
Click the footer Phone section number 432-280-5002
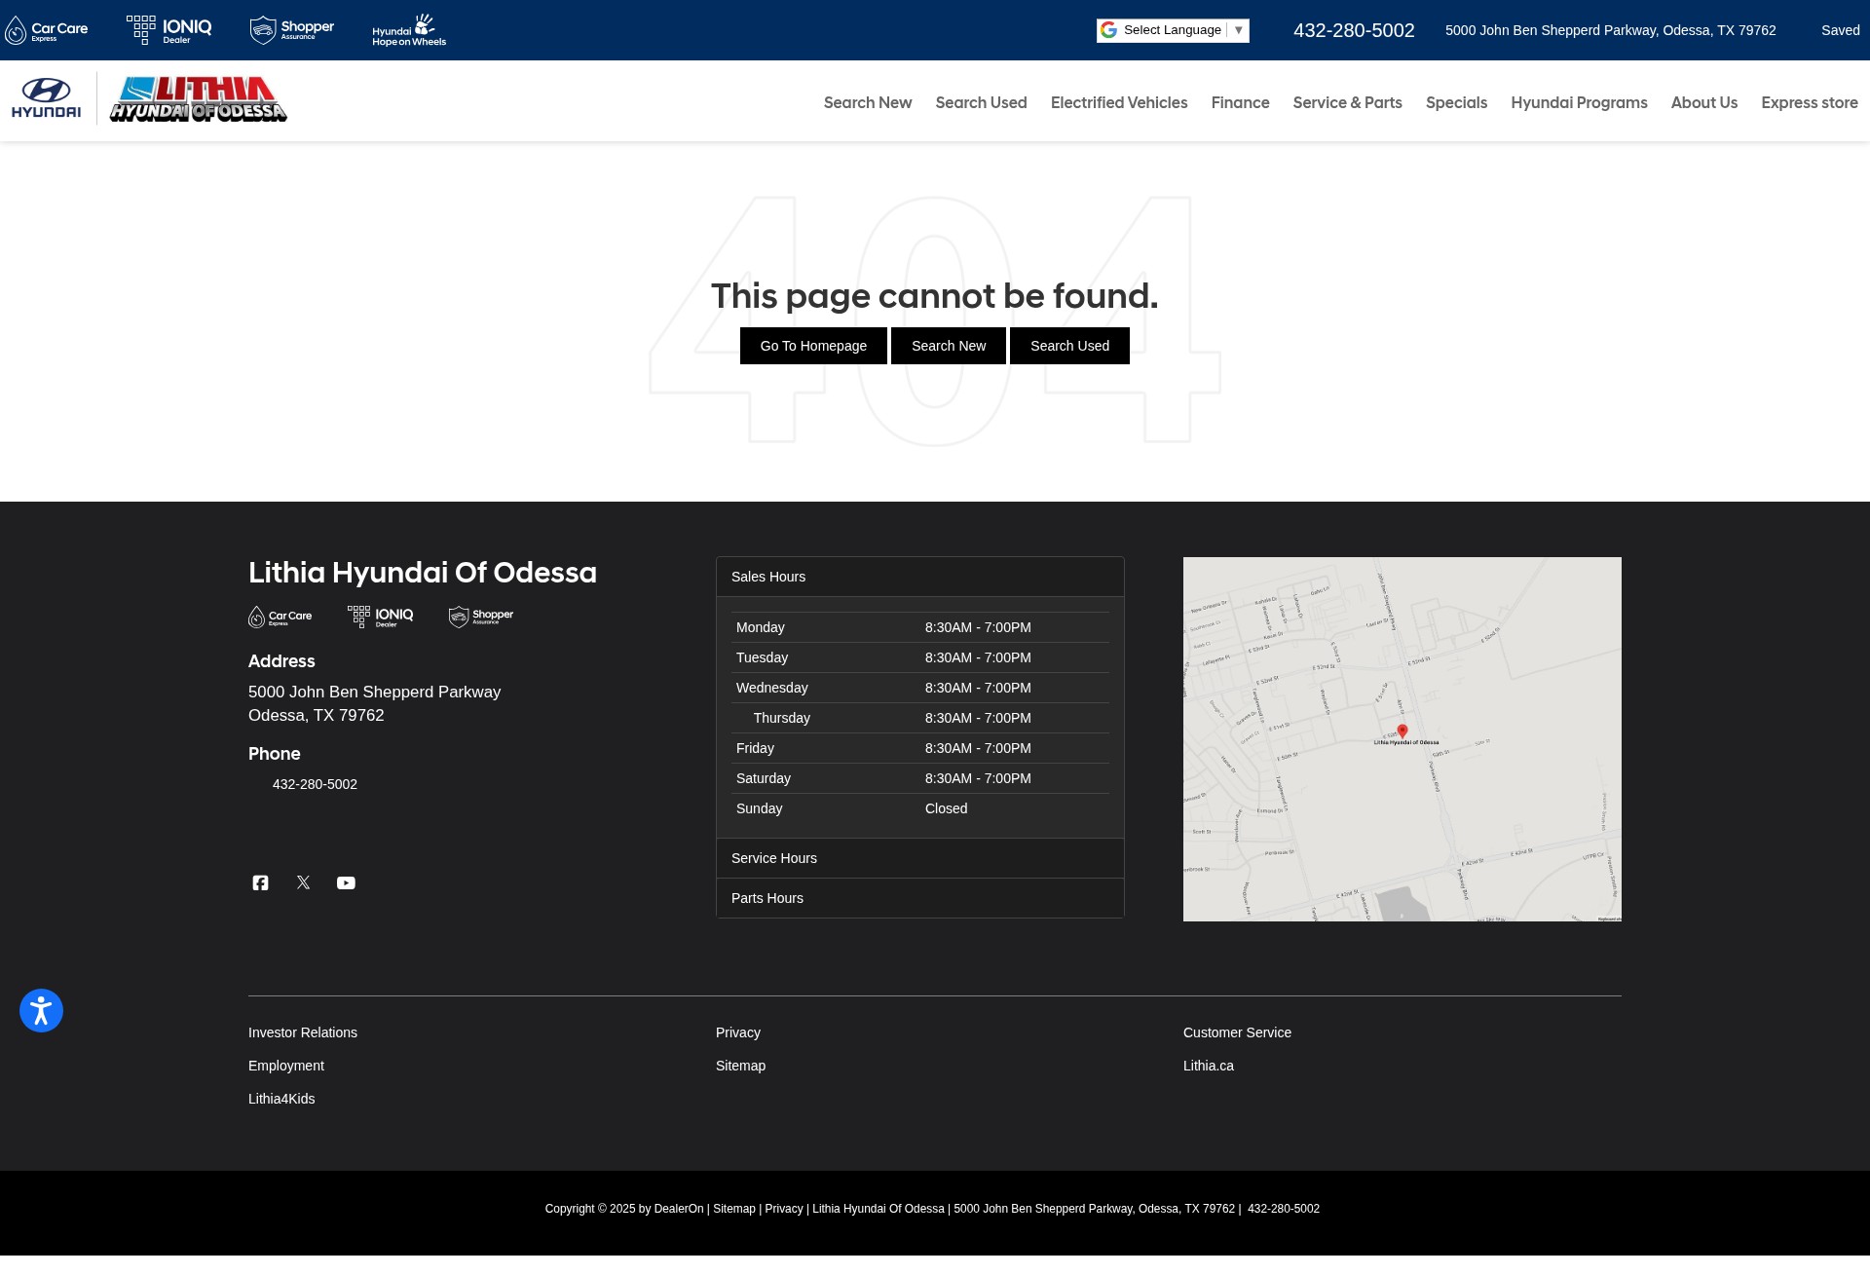[315, 784]
